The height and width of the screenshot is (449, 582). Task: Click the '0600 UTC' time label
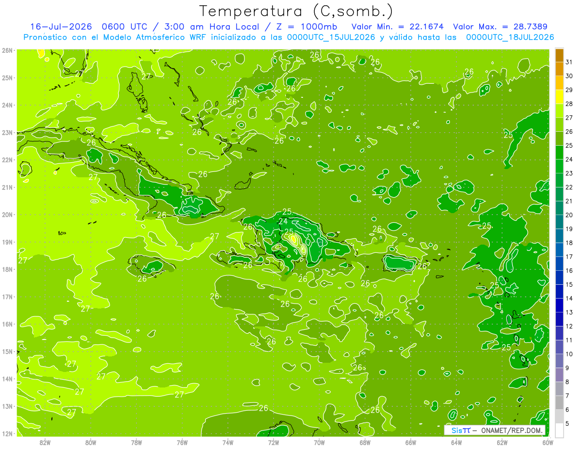click(125, 27)
